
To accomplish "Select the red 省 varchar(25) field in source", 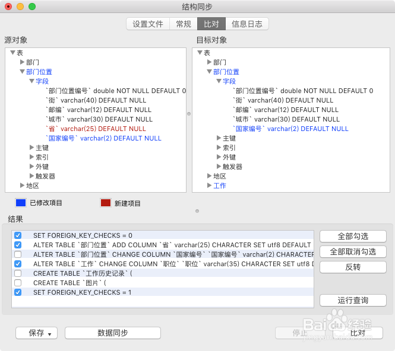I will coord(96,129).
